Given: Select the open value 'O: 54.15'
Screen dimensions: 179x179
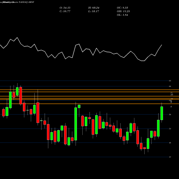Looking at the screenshot, I should pyautogui.click(x=65, y=8).
